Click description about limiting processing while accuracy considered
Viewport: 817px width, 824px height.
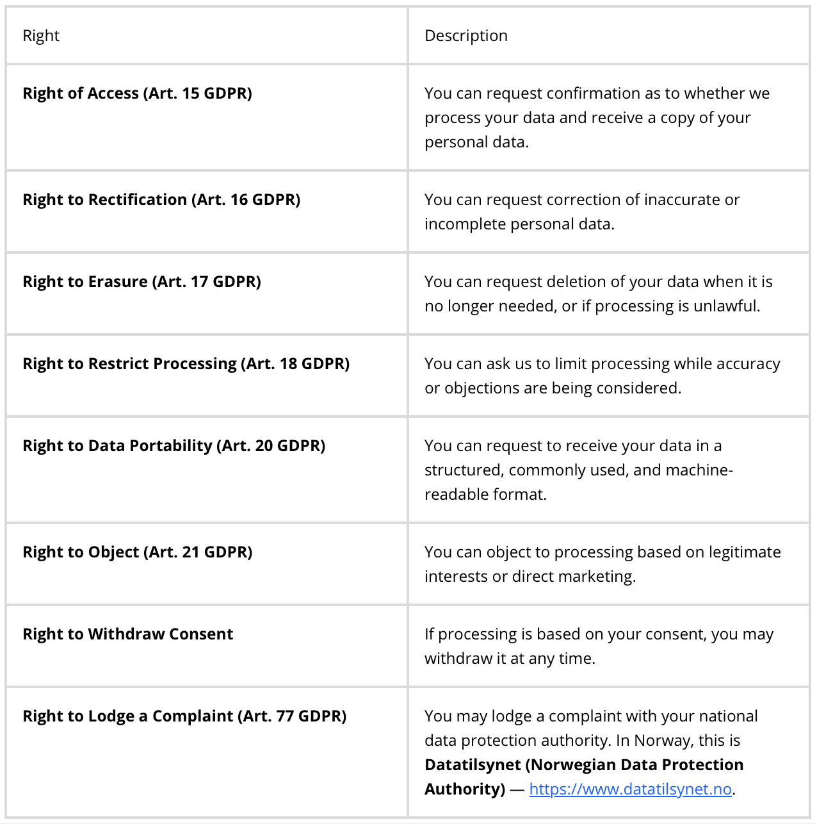603,376
